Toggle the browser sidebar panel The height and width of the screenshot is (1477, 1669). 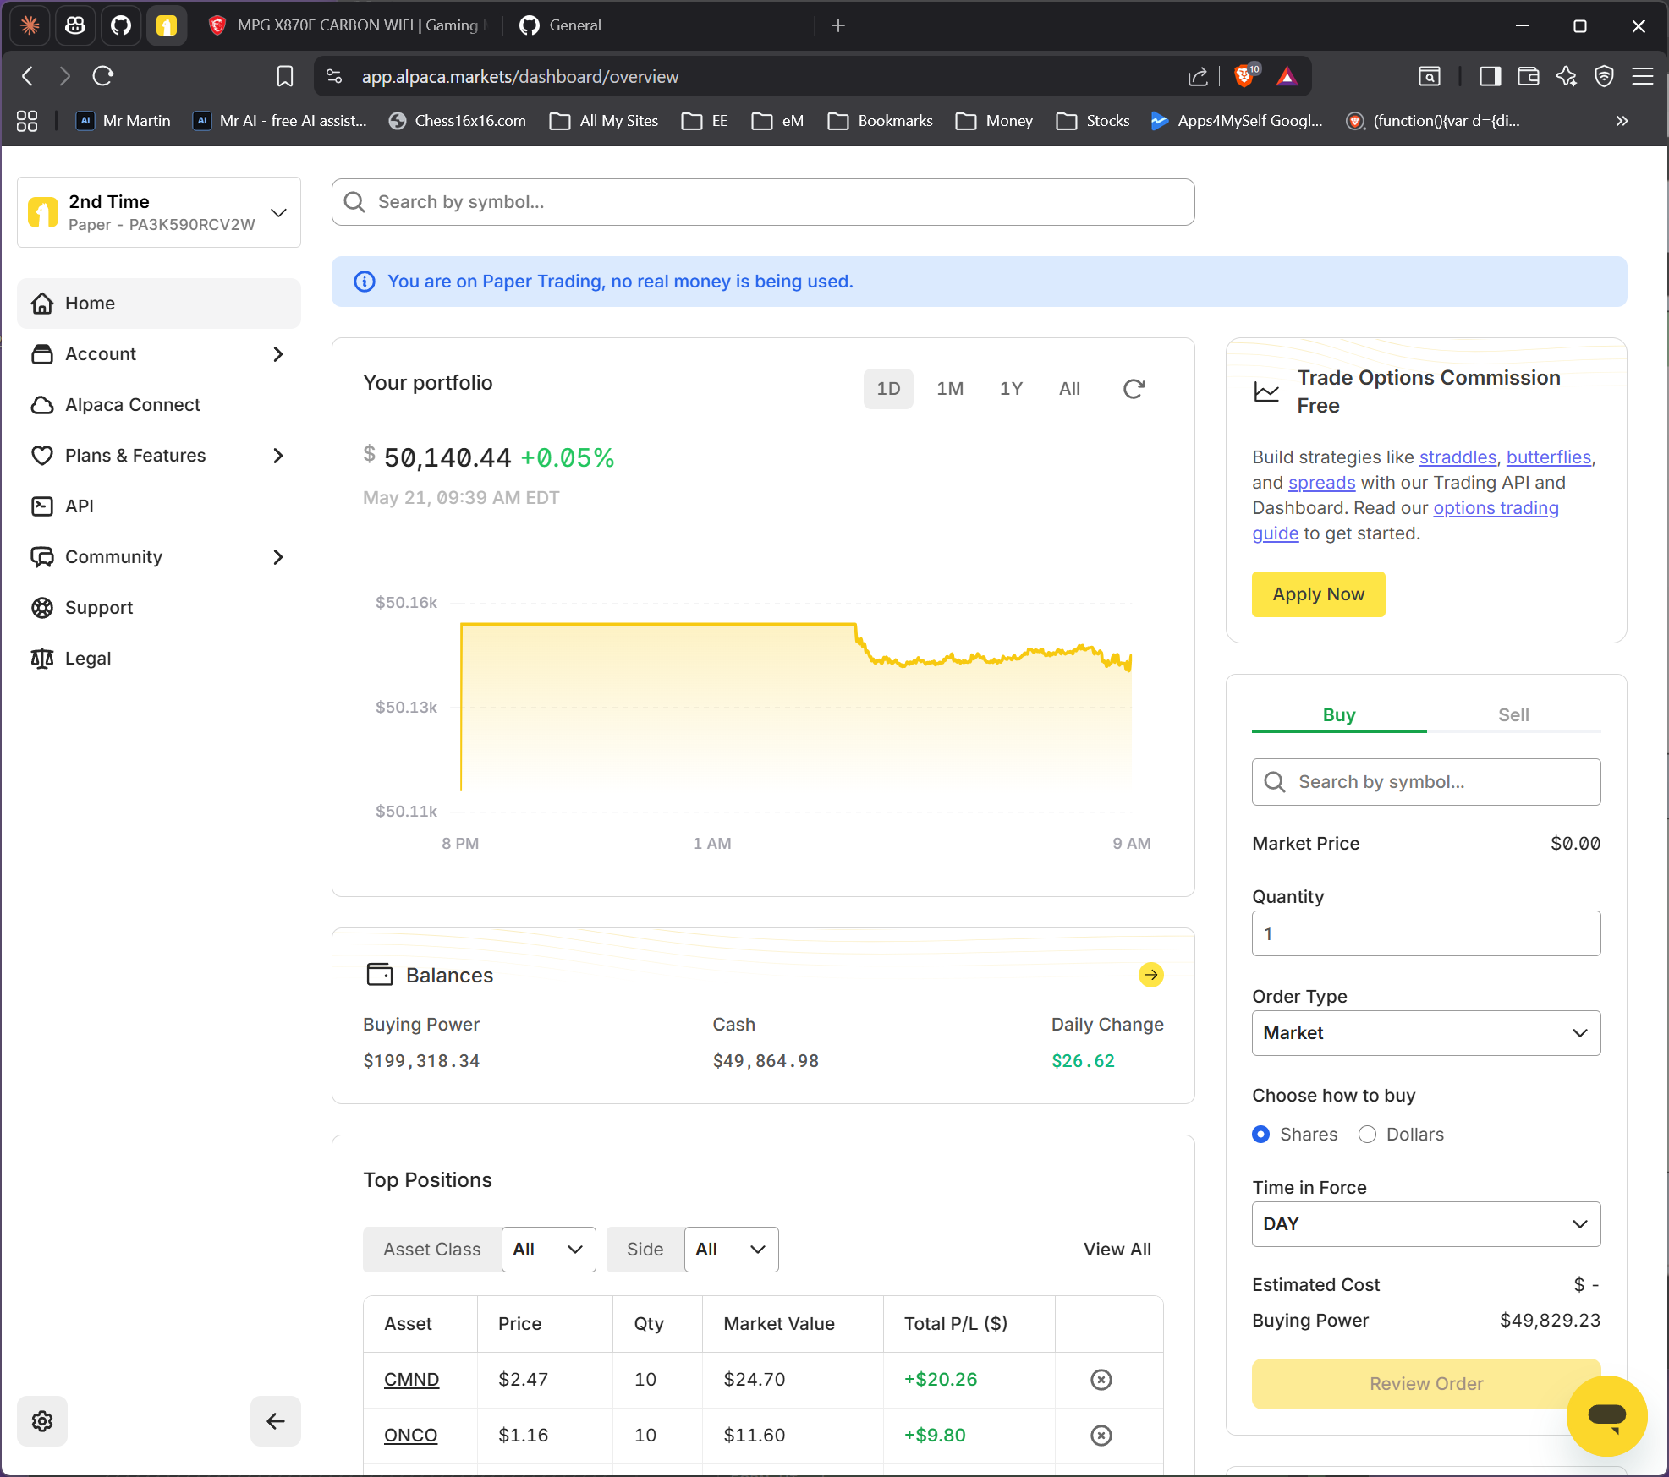point(1490,77)
